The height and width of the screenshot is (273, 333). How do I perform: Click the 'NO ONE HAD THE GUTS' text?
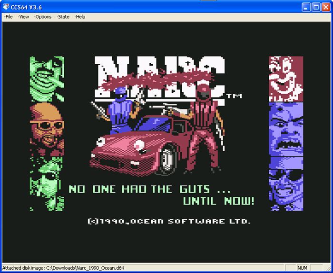pos(139,189)
